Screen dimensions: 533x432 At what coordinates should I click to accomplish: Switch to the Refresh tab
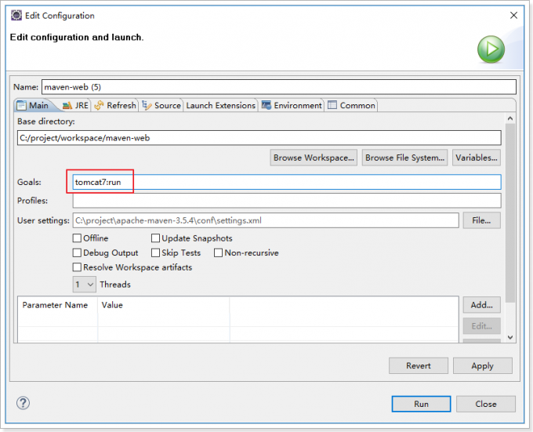[x=114, y=105]
